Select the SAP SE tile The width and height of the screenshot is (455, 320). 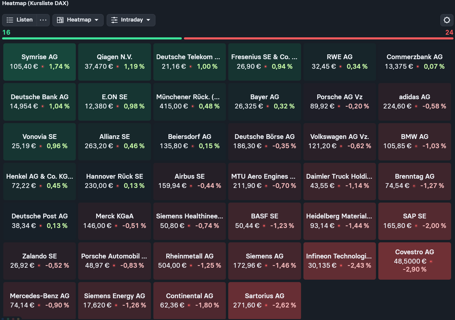(x=415, y=221)
